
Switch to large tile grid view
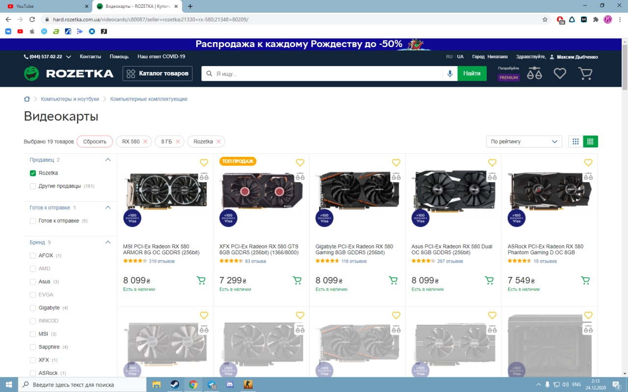[x=576, y=142]
